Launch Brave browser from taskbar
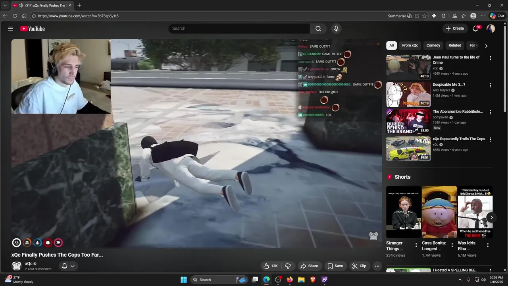This screenshot has height=286, width=508. pos(313,280)
